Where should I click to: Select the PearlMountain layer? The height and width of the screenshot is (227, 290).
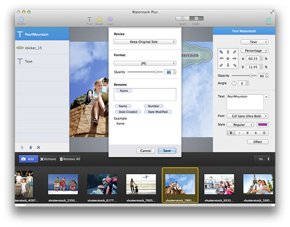(42, 34)
